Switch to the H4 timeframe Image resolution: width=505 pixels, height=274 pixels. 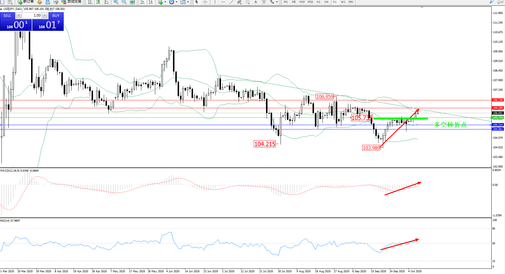(326, 2)
